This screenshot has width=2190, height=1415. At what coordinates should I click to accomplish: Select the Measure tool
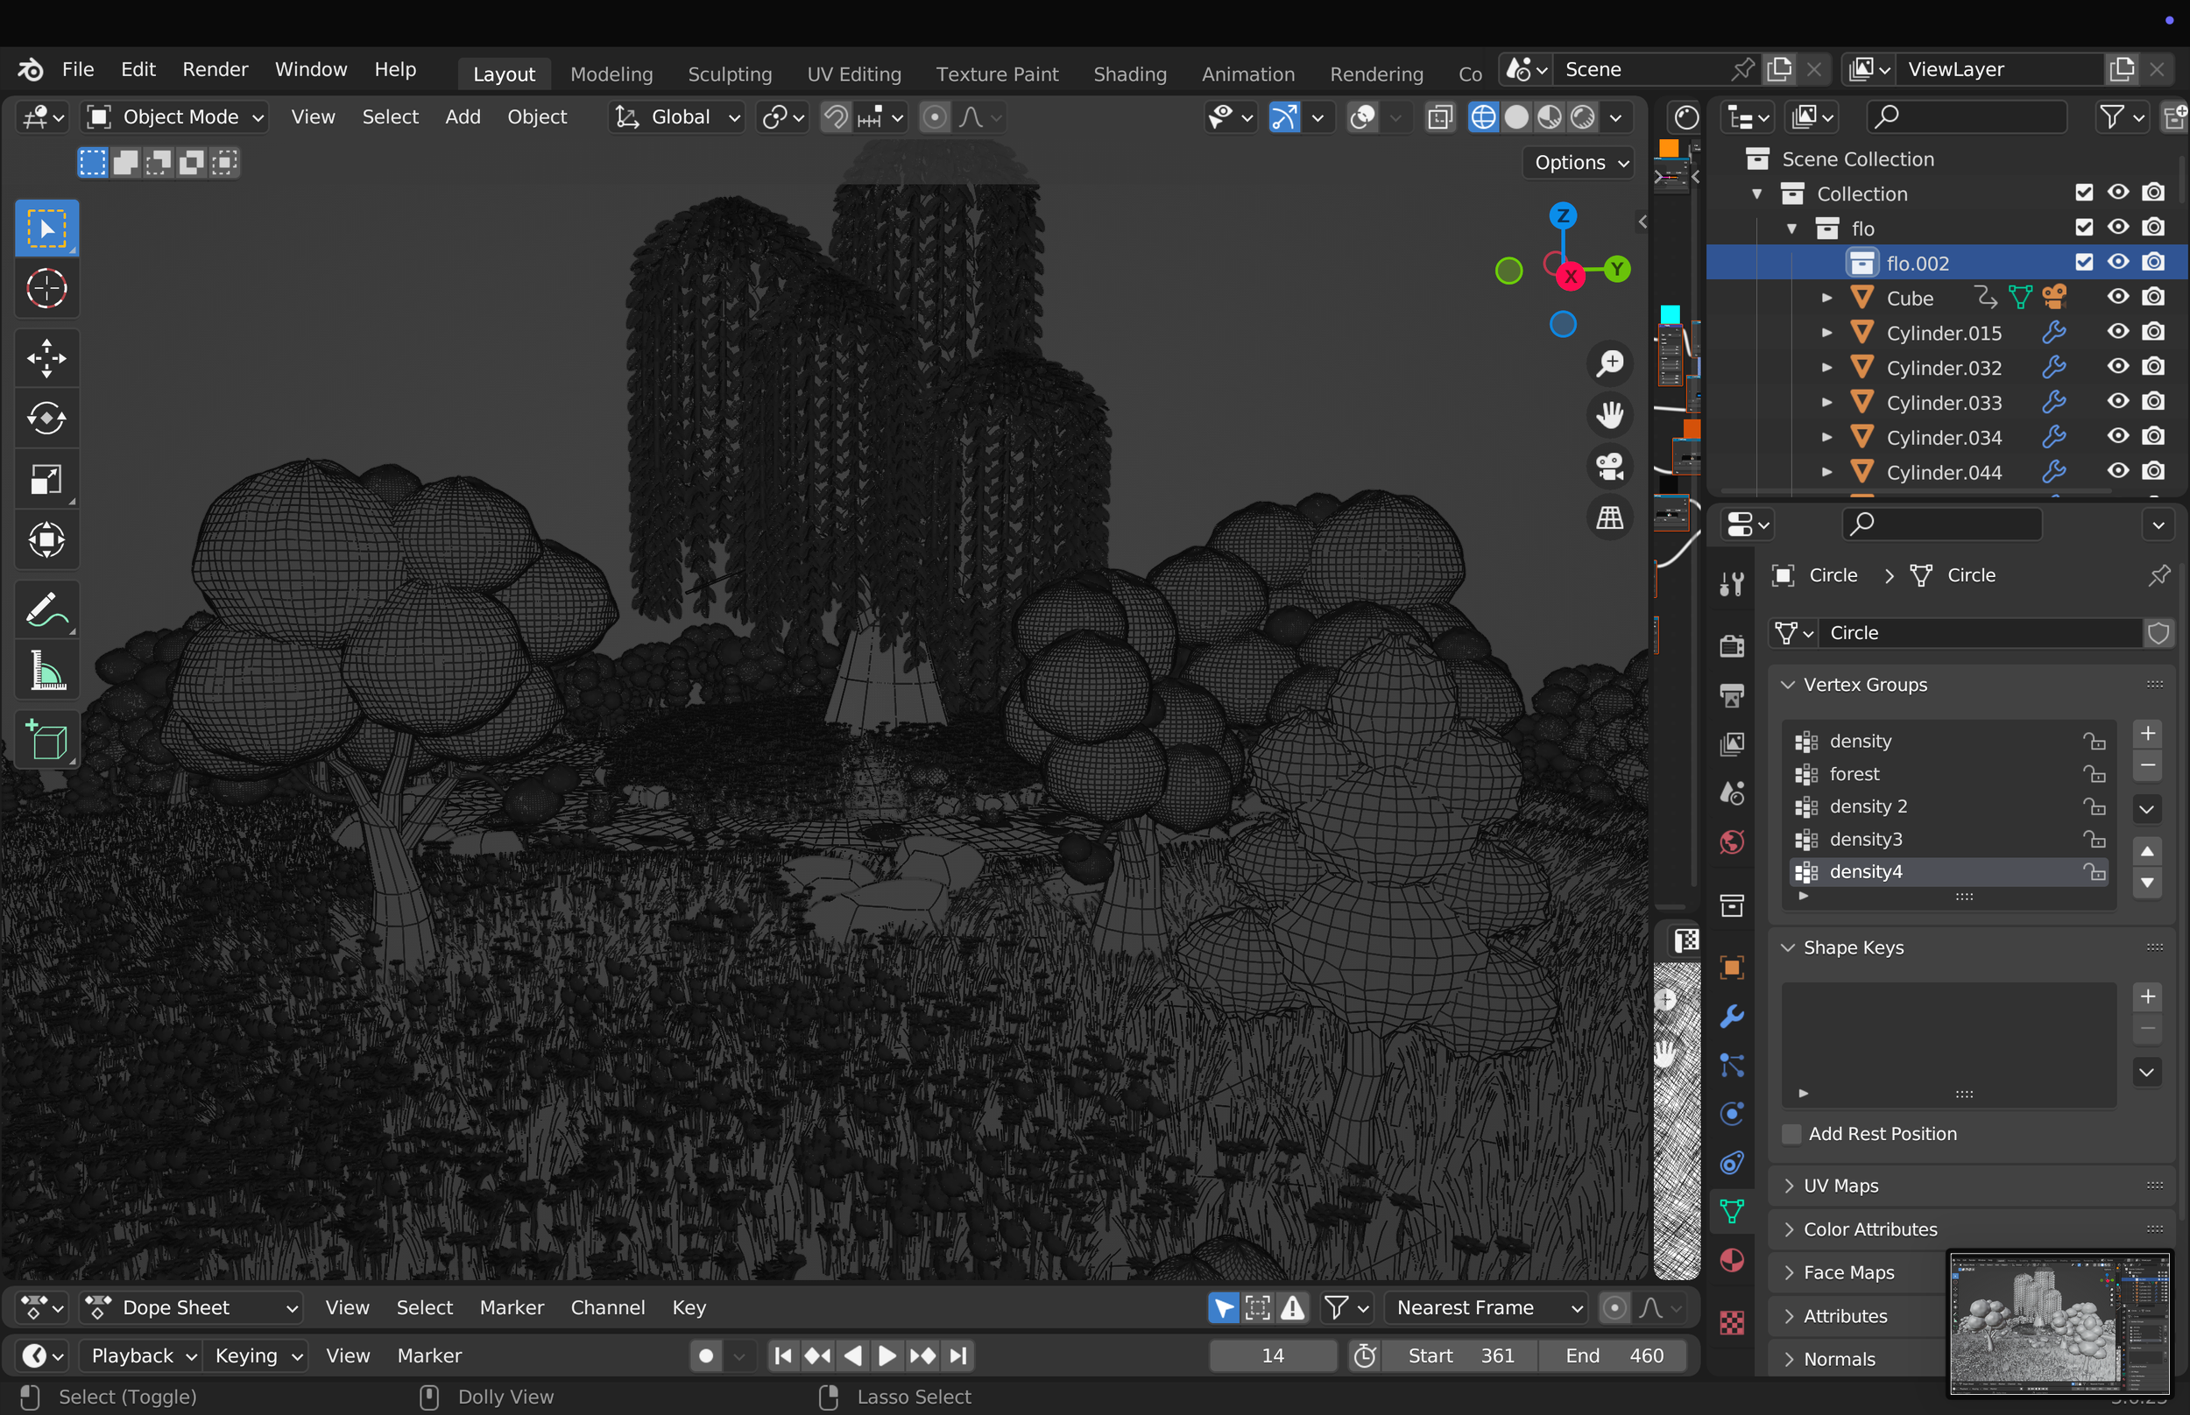tap(46, 670)
